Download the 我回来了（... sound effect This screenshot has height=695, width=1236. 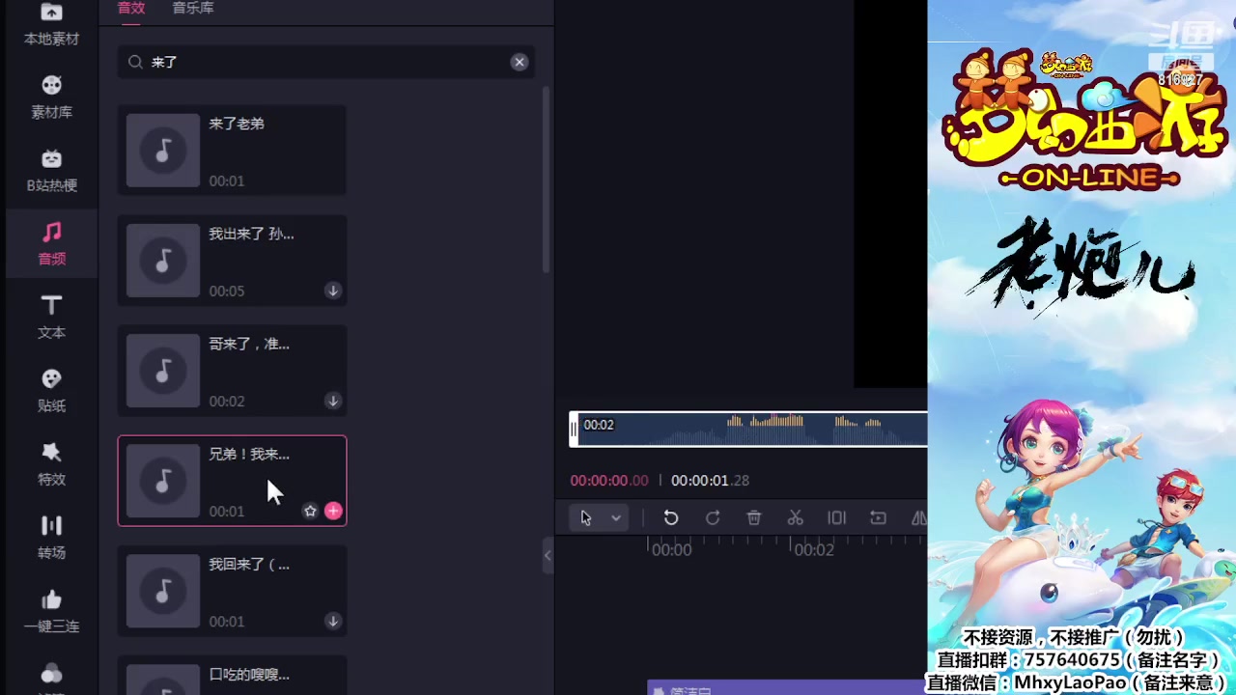pos(333,621)
